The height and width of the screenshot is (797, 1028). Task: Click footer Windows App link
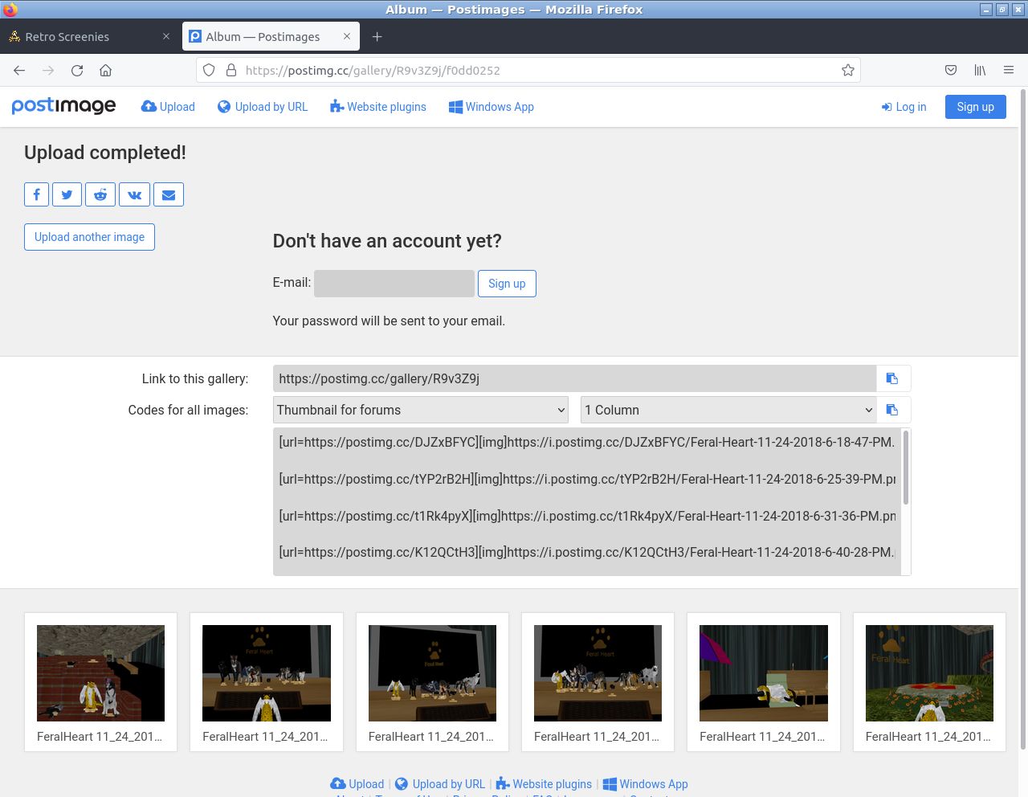(645, 784)
